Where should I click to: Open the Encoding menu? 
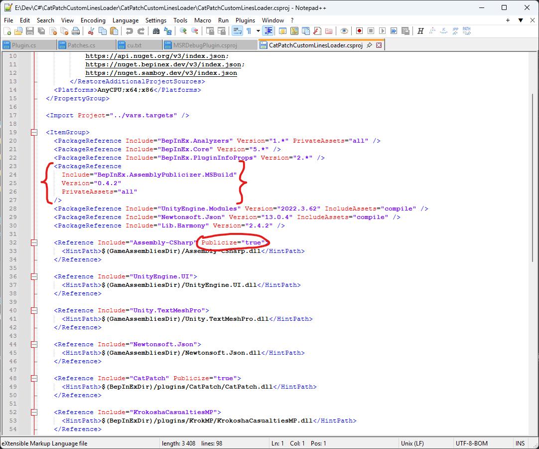pyautogui.click(x=93, y=20)
